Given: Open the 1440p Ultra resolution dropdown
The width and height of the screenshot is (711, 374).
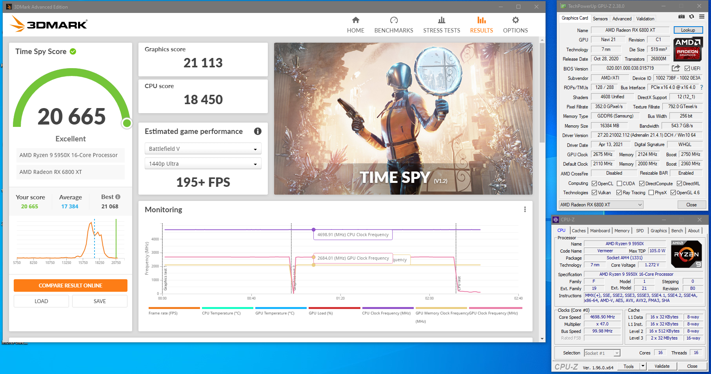Looking at the screenshot, I should tap(203, 164).
